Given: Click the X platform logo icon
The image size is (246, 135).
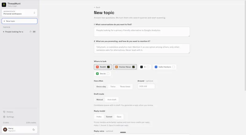Looking at the screenshot, I should (x=141, y=67).
